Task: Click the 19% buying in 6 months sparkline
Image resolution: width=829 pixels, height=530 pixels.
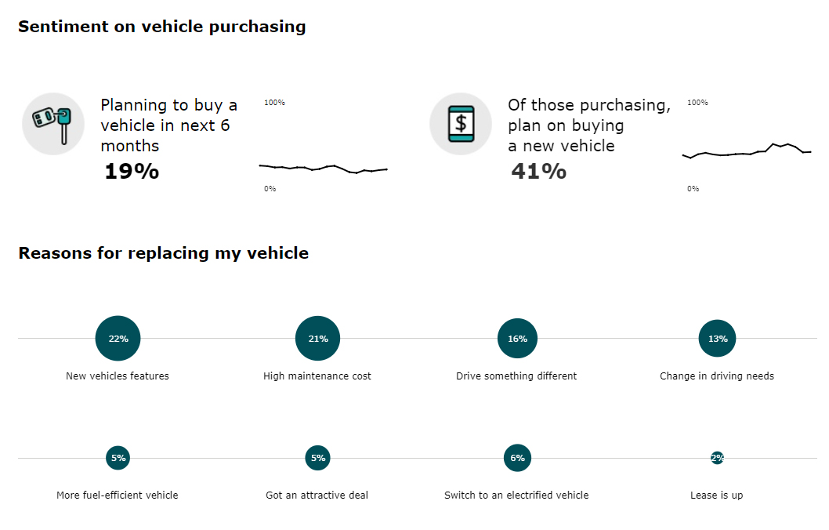Action: (x=323, y=169)
